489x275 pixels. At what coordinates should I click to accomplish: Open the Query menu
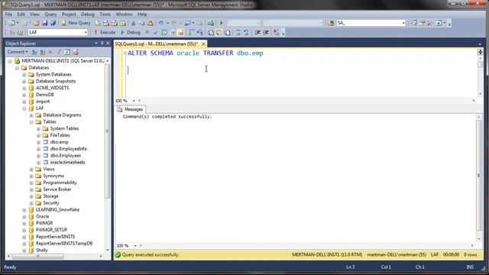pos(50,15)
